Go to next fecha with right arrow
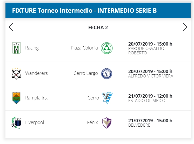The image size is (194, 144). pos(185,27)
